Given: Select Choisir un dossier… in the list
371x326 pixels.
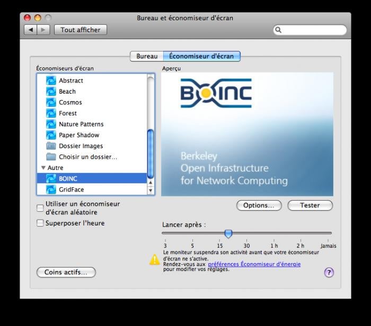Looking at the screenshot, I should [88, 157].
